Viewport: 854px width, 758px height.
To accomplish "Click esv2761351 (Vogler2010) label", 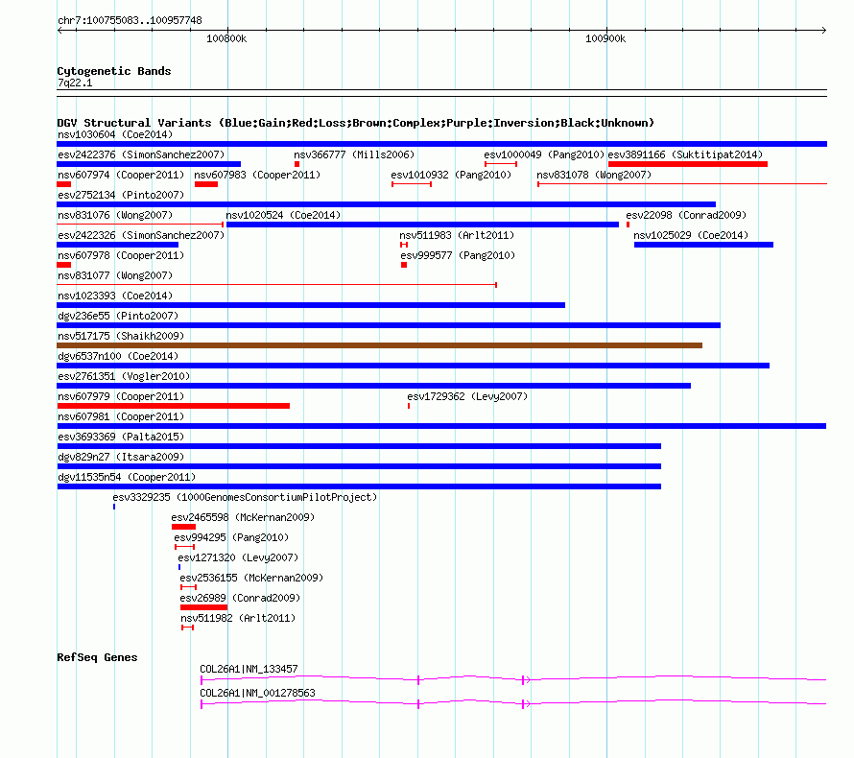I will (124, 376).
